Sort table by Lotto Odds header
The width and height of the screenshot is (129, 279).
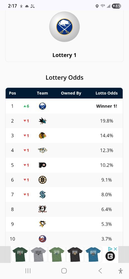(x=107, y=93)
